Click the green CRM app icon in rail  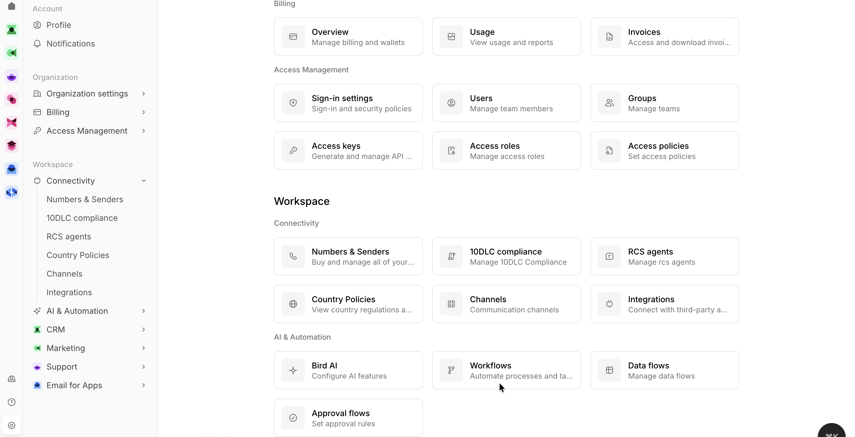pyautogui.click(x=12, y=30)
